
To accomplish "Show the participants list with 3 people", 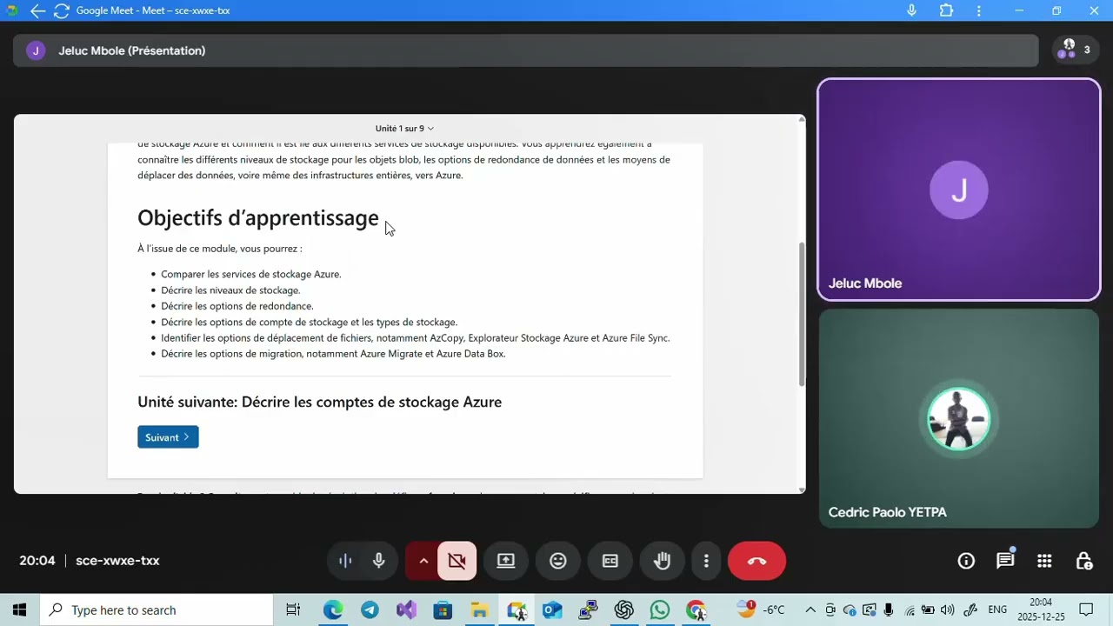I will click(1075, 50).
